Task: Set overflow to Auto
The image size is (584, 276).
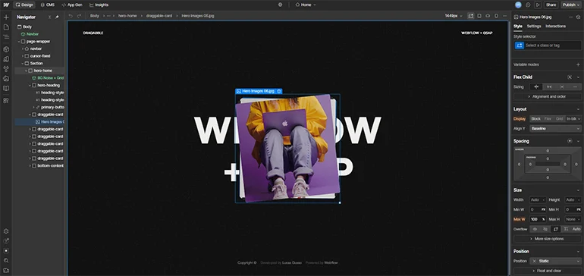Action: click(576, 229)
